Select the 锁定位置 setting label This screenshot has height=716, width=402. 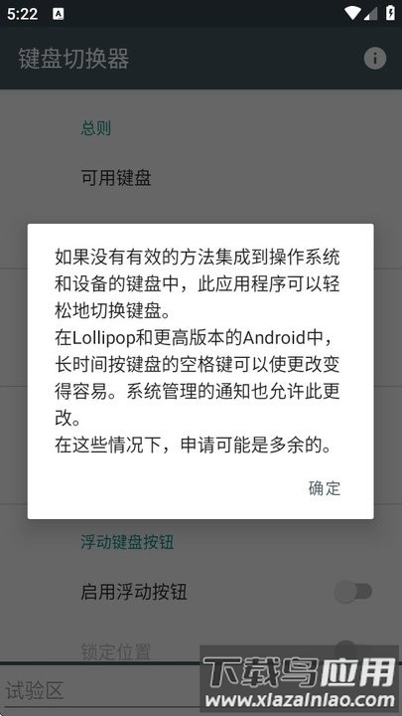(116, 650)
